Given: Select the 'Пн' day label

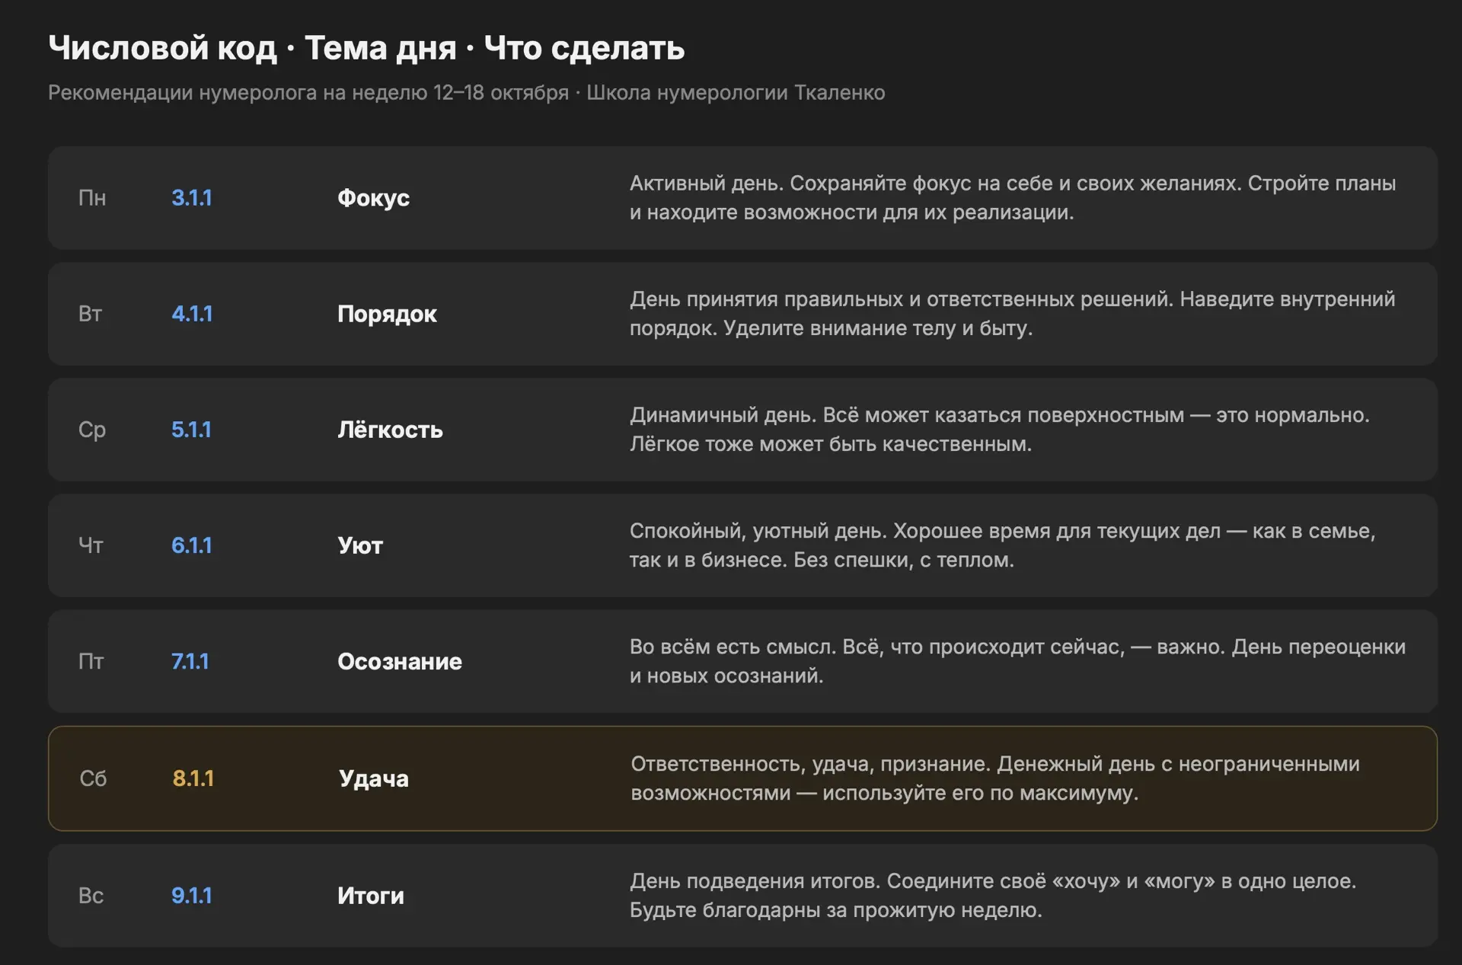Looking at the screenshot, I should pos(92,198).
